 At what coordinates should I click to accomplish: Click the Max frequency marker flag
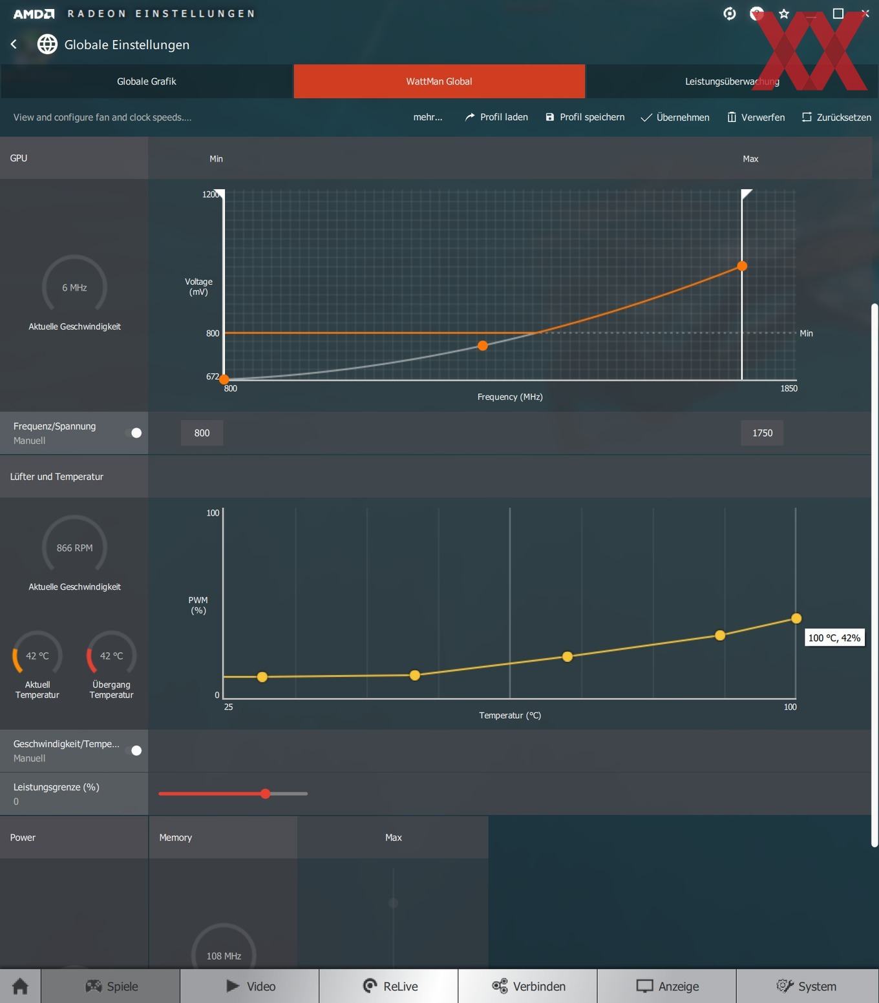(747, 194)
